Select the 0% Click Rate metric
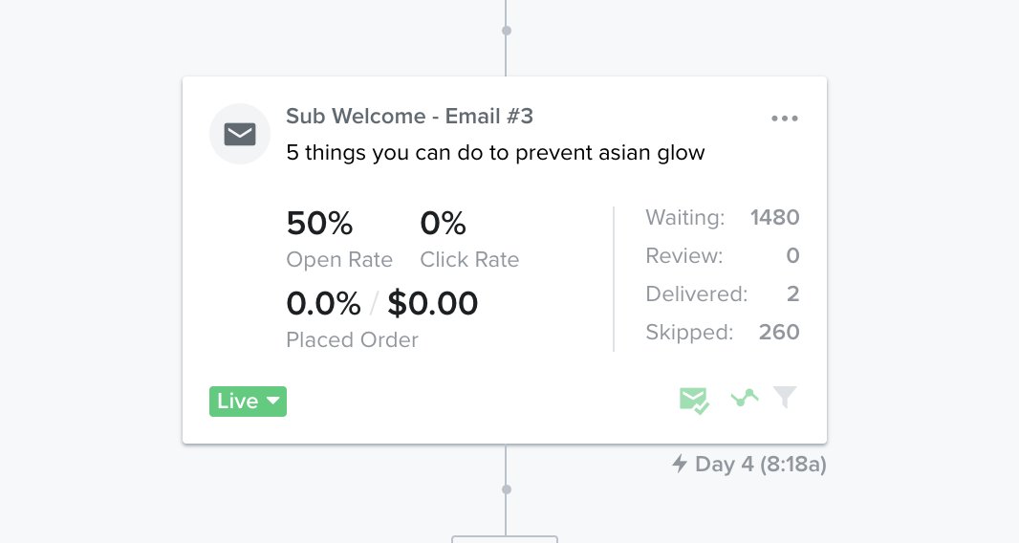This screenshot has width=1019, height=543. 443,224
